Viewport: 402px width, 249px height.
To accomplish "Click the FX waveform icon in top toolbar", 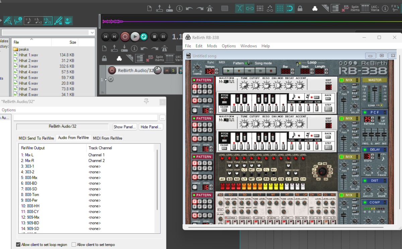I will (x=396, y=8).
